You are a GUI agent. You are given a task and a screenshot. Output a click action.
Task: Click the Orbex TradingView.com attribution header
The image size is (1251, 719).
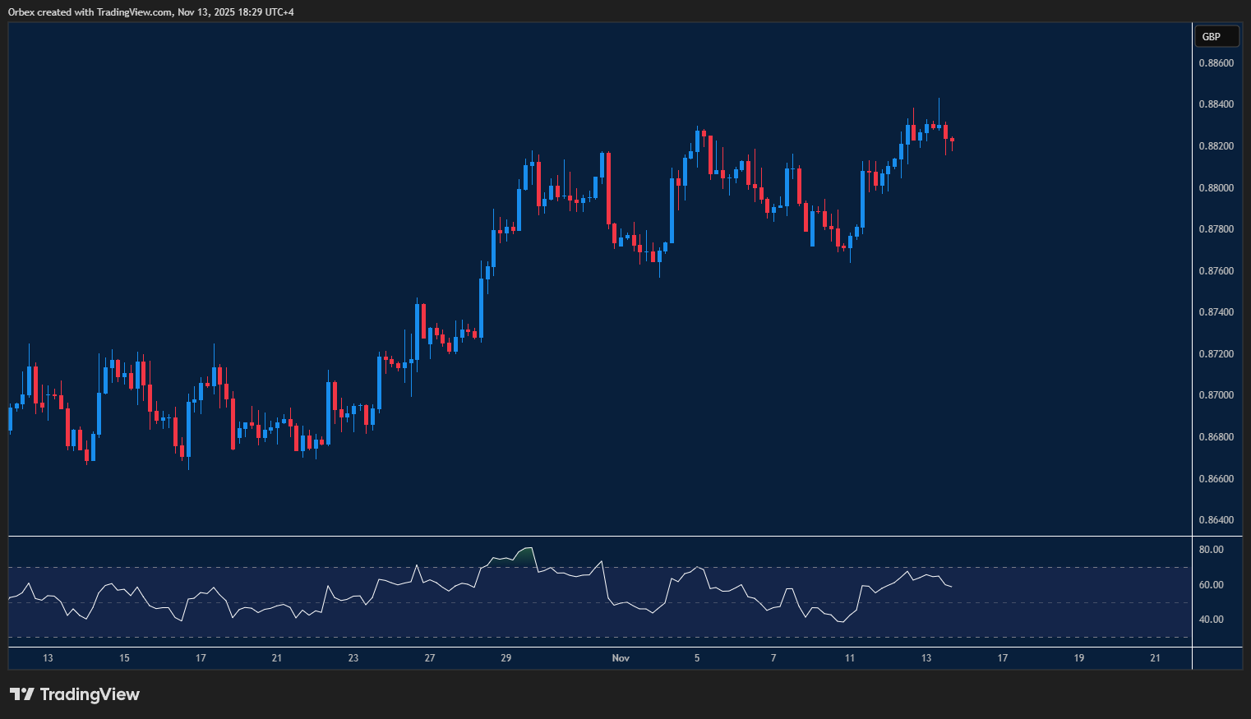151,12
